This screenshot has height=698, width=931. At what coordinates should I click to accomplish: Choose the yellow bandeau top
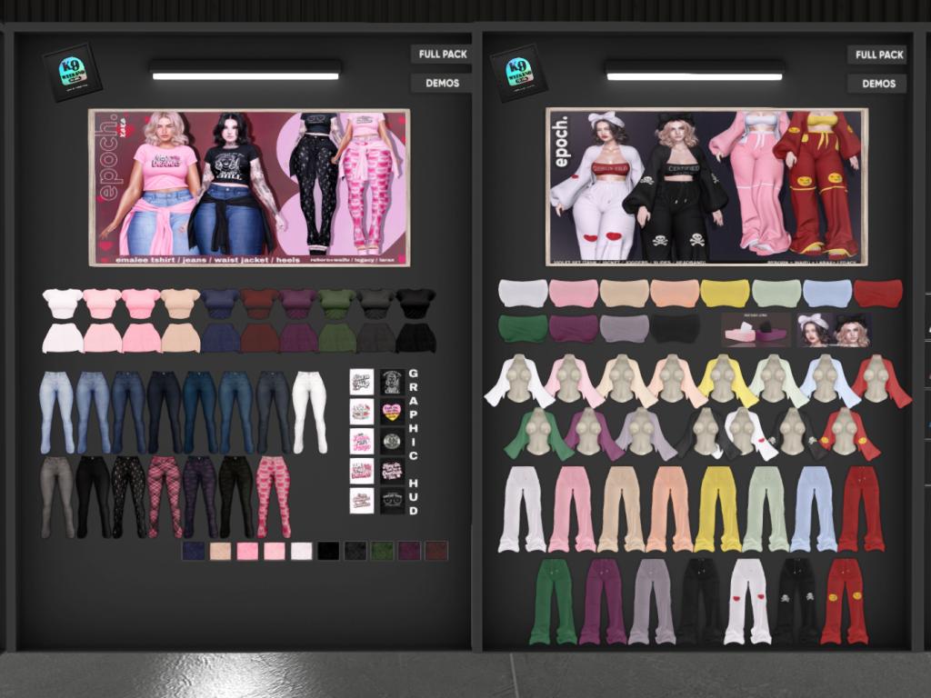click(x=725, y=293)
